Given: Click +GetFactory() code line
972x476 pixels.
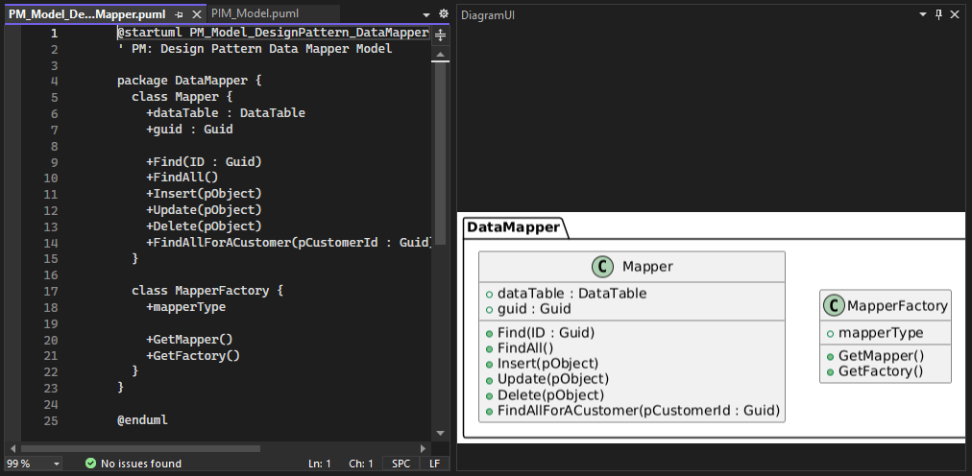Looking at the screenshot, I should [x=193, y=355].
